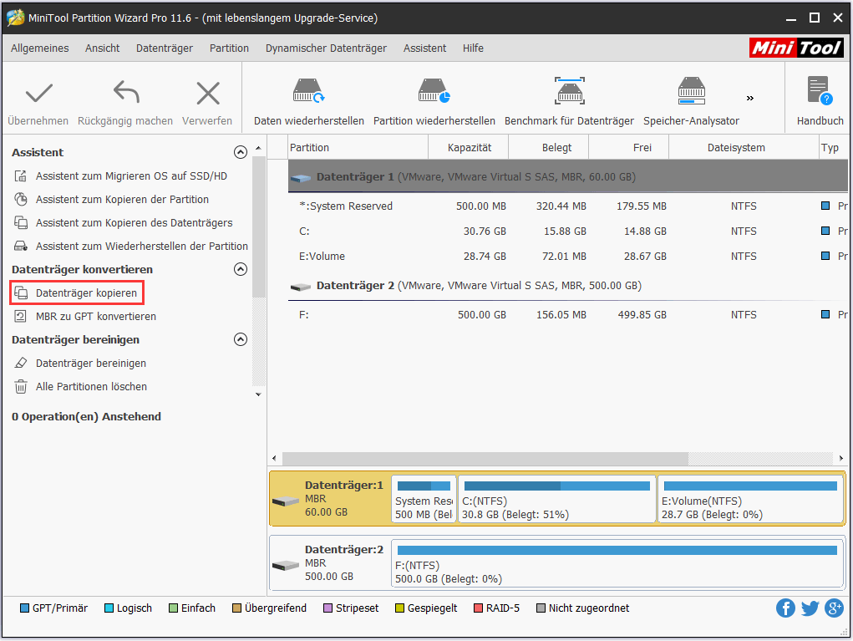Click the red RAID-5 legend swatch

pos(477,608)
